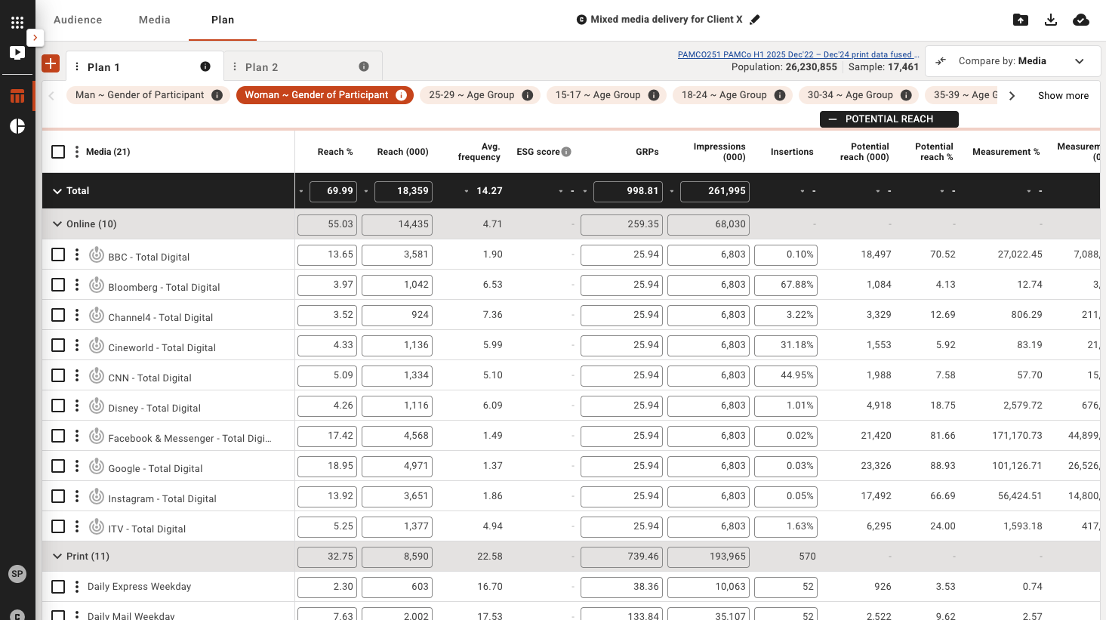Select the Plan tab
This screenshot has height=620, width=1106.
coord(223,20)
